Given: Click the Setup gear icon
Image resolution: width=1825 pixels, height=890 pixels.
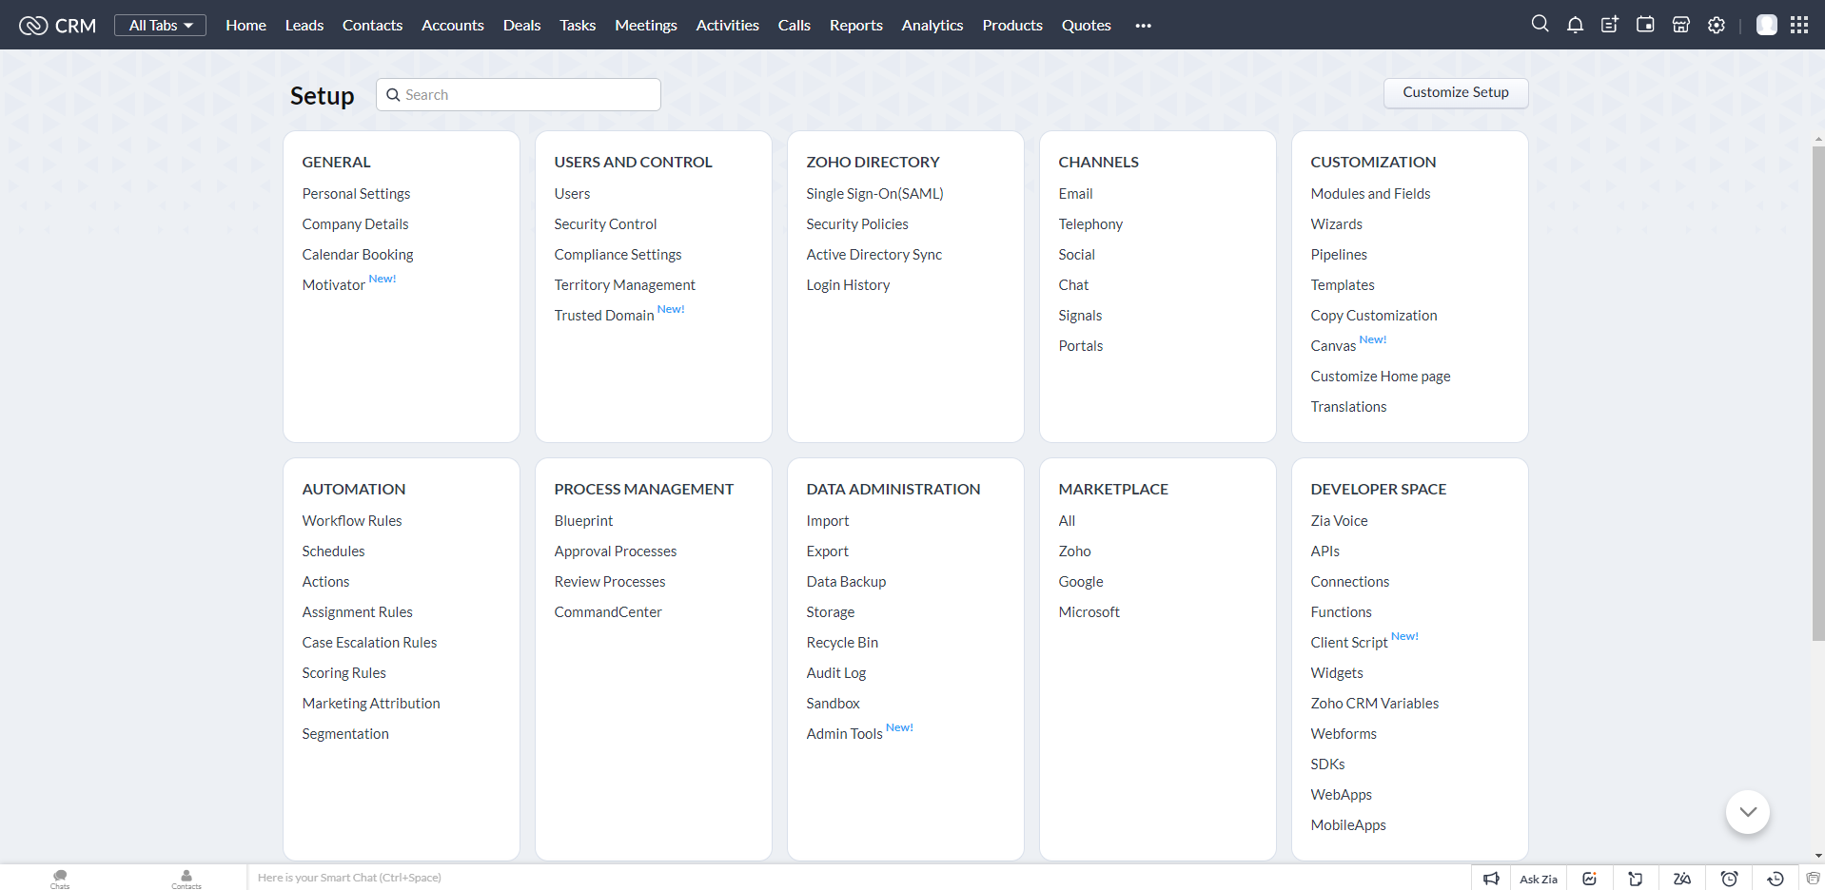Looking at the screenshot, I should pos(1717,25).
